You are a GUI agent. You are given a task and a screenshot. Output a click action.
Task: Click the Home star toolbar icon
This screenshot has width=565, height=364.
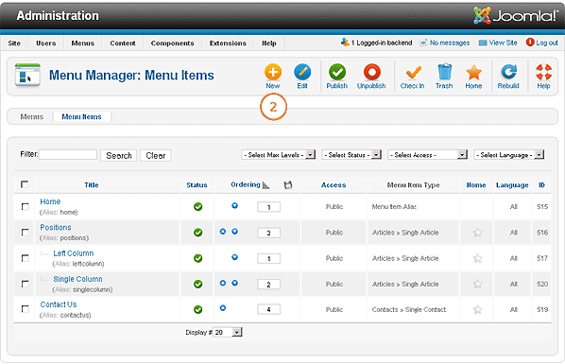tap(473, 72)
